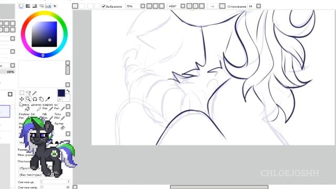Viewport: 336px width, 189px height.
Task: Toggle the swatches panel icon
Action: coord(48,6)
